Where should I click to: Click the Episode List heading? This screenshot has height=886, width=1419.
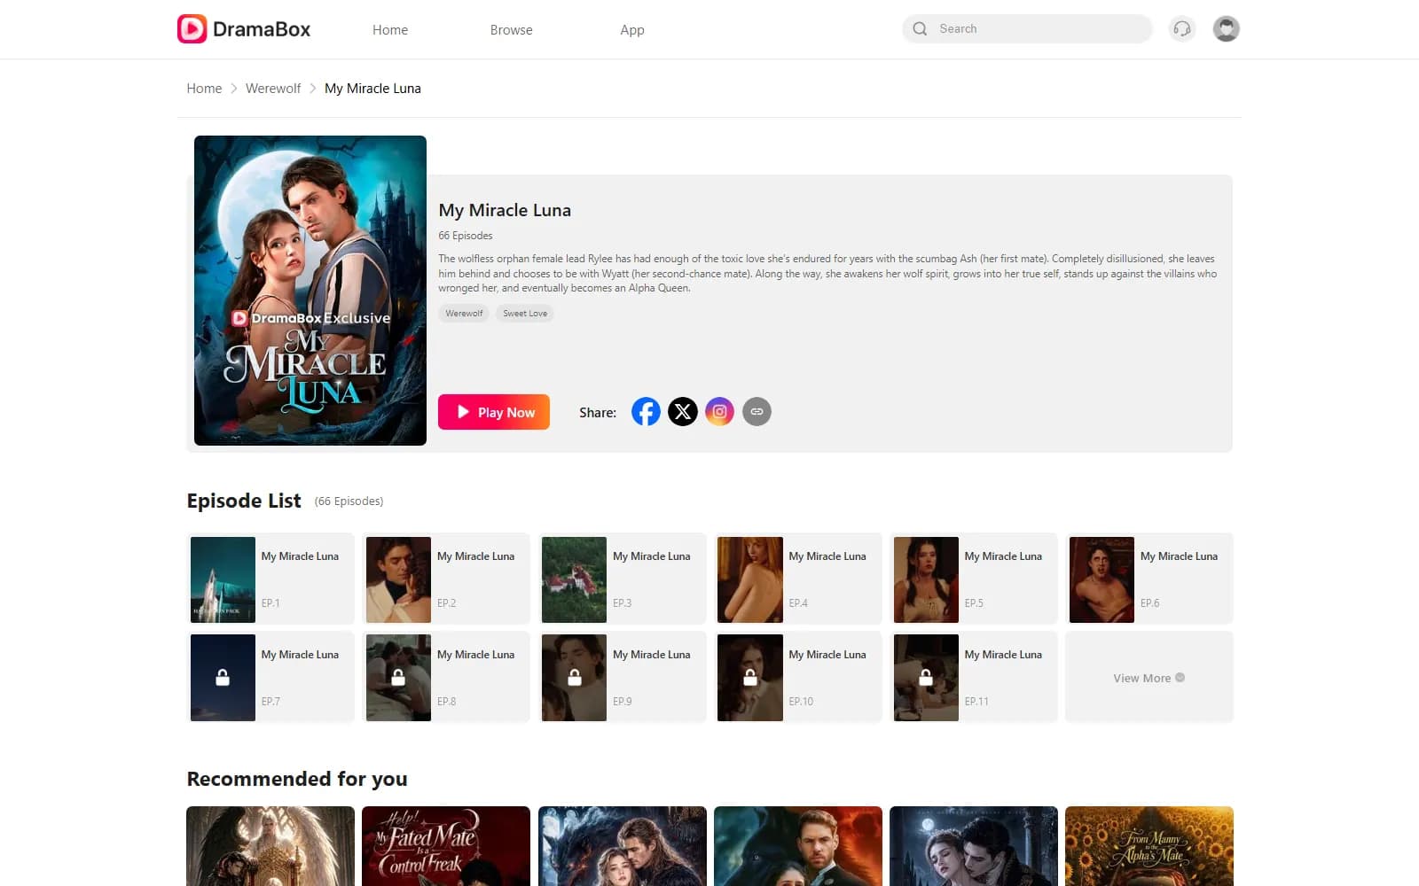(244, 501)
